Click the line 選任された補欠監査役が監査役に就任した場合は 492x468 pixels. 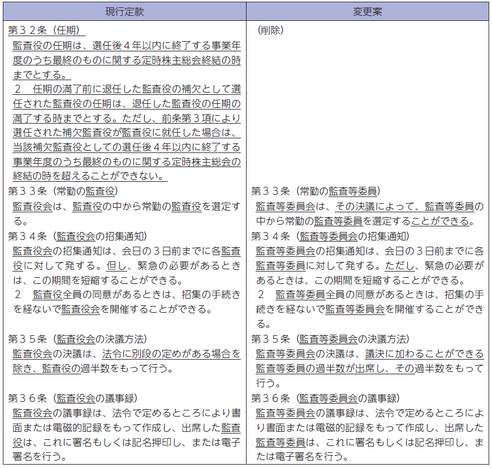click(127, 133)
